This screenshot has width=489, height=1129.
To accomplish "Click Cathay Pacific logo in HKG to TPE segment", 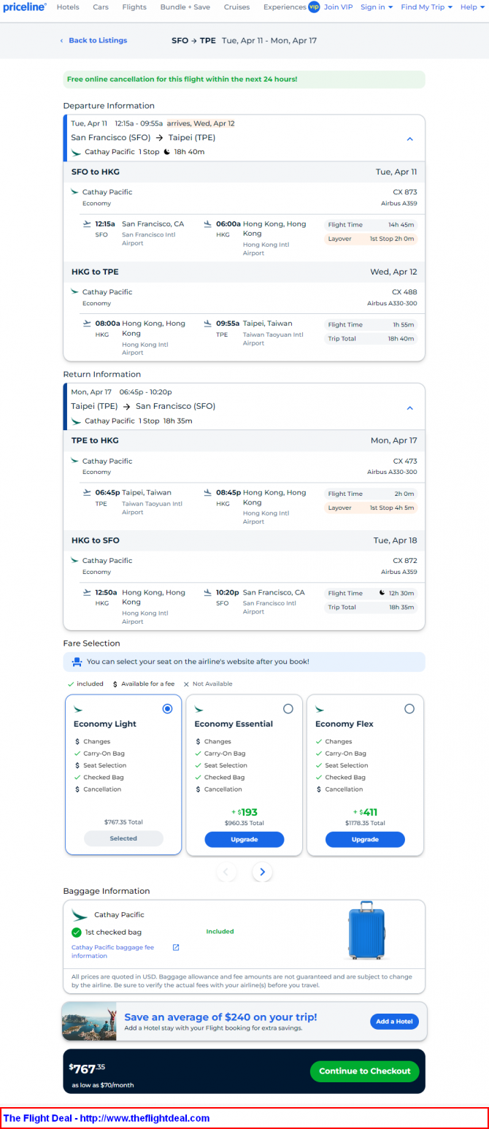I will click(x=74, y=291).
